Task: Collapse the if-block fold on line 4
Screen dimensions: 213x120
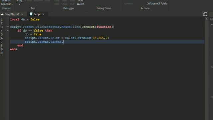Action: click(x=8, y=30)
